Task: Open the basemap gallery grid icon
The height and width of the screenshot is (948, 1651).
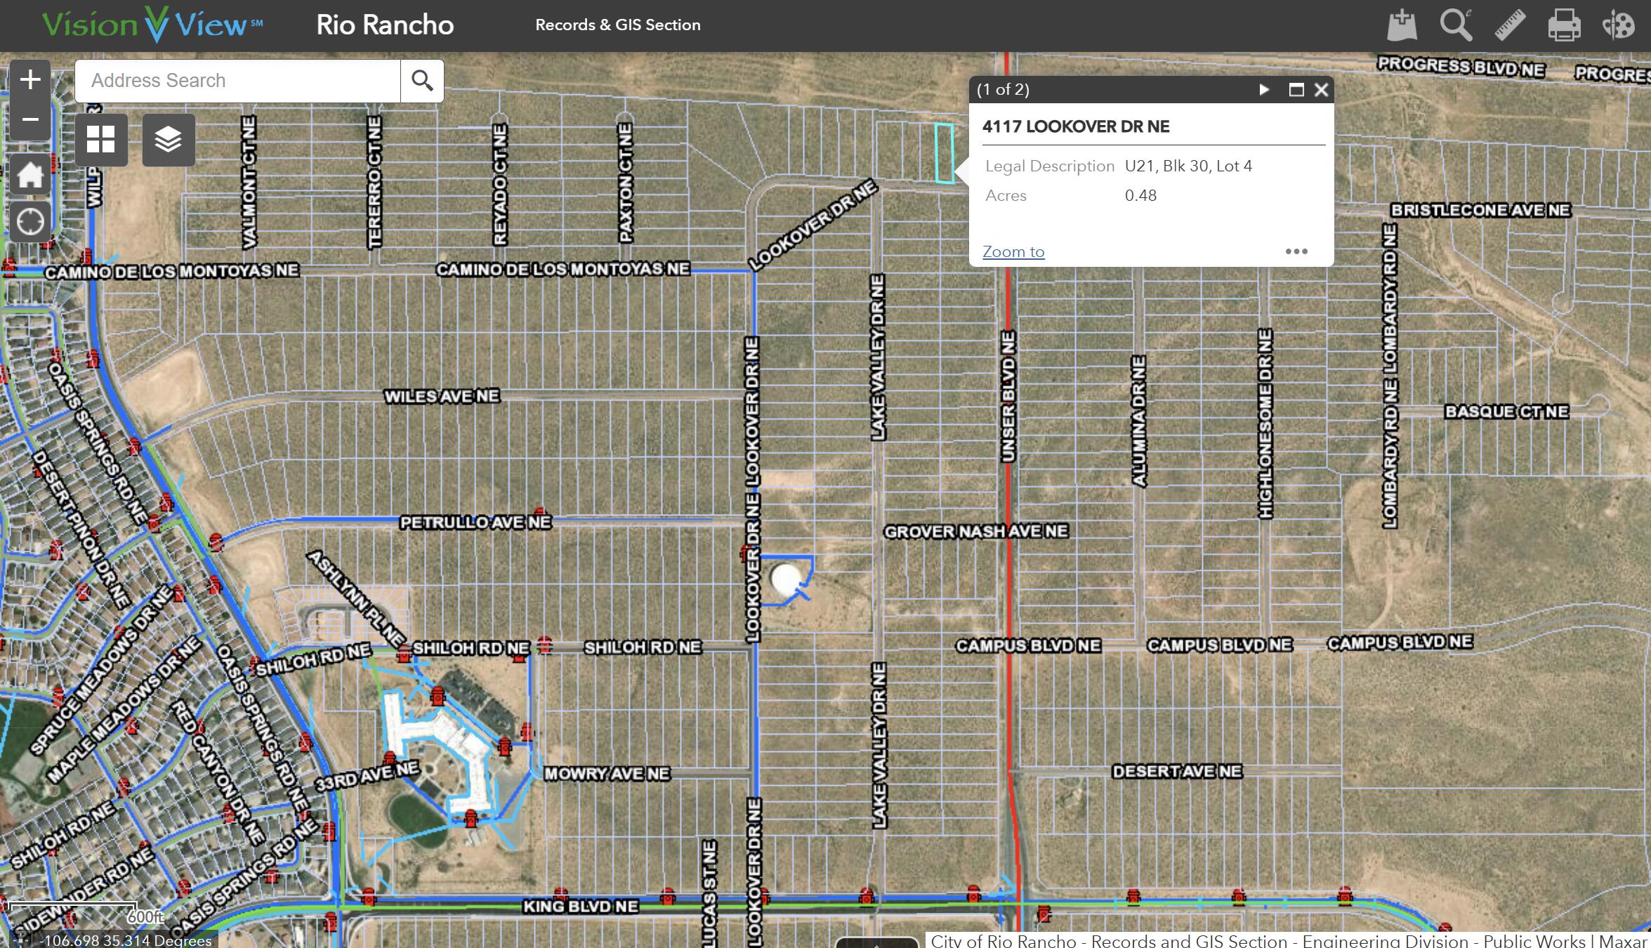Action: [x=100, y=140]
